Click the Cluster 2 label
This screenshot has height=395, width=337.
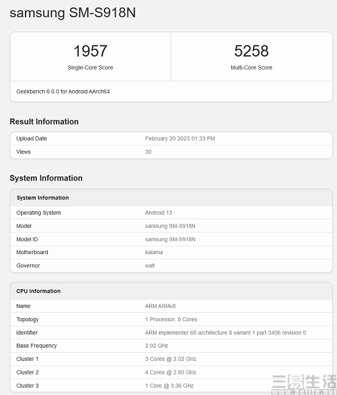click(28, 373)
